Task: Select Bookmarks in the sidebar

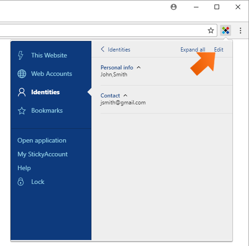Action: 47,111
